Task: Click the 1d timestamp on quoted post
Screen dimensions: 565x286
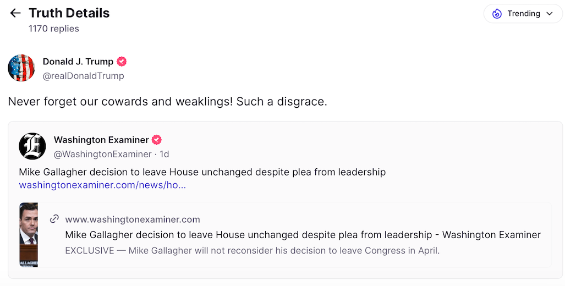Action: click(164, 154)
